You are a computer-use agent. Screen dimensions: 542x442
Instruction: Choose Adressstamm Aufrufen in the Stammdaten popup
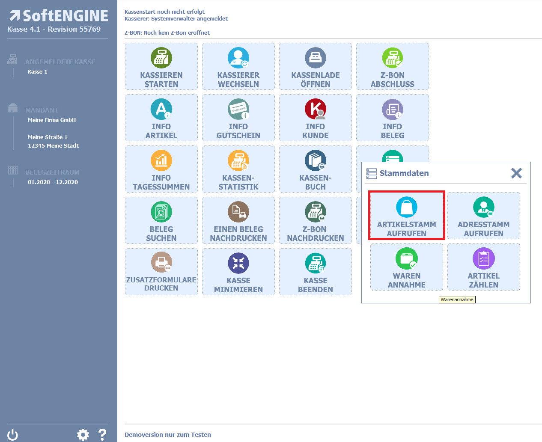484,215
